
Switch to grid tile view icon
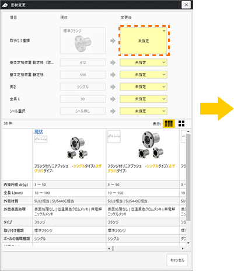pos(181,123)
